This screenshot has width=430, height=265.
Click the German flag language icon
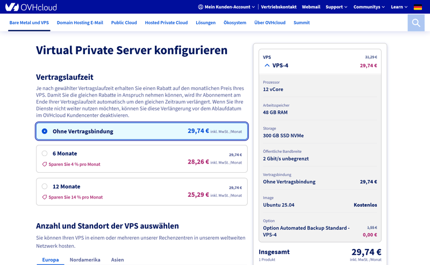(x=418, y=7)
